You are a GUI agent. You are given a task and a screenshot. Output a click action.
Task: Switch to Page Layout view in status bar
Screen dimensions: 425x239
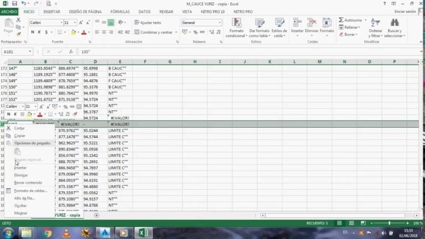pos(351,223)
